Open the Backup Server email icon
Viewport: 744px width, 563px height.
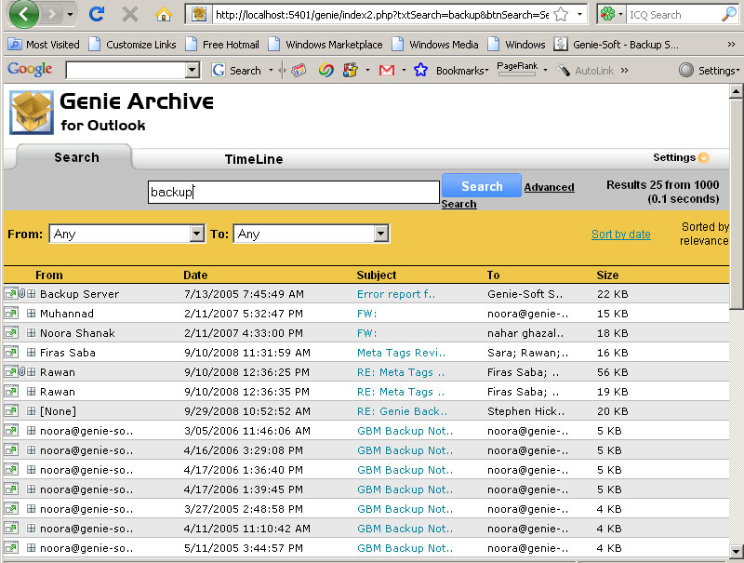coord(10,294)
